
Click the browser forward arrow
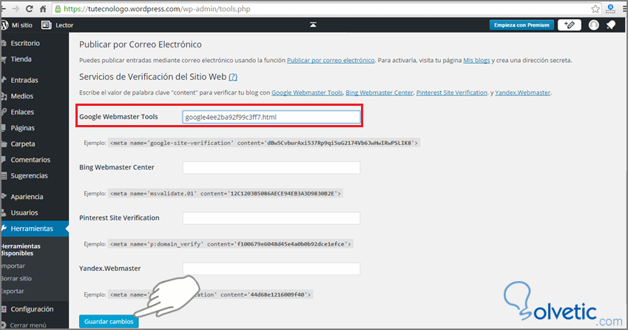[16, 8]
